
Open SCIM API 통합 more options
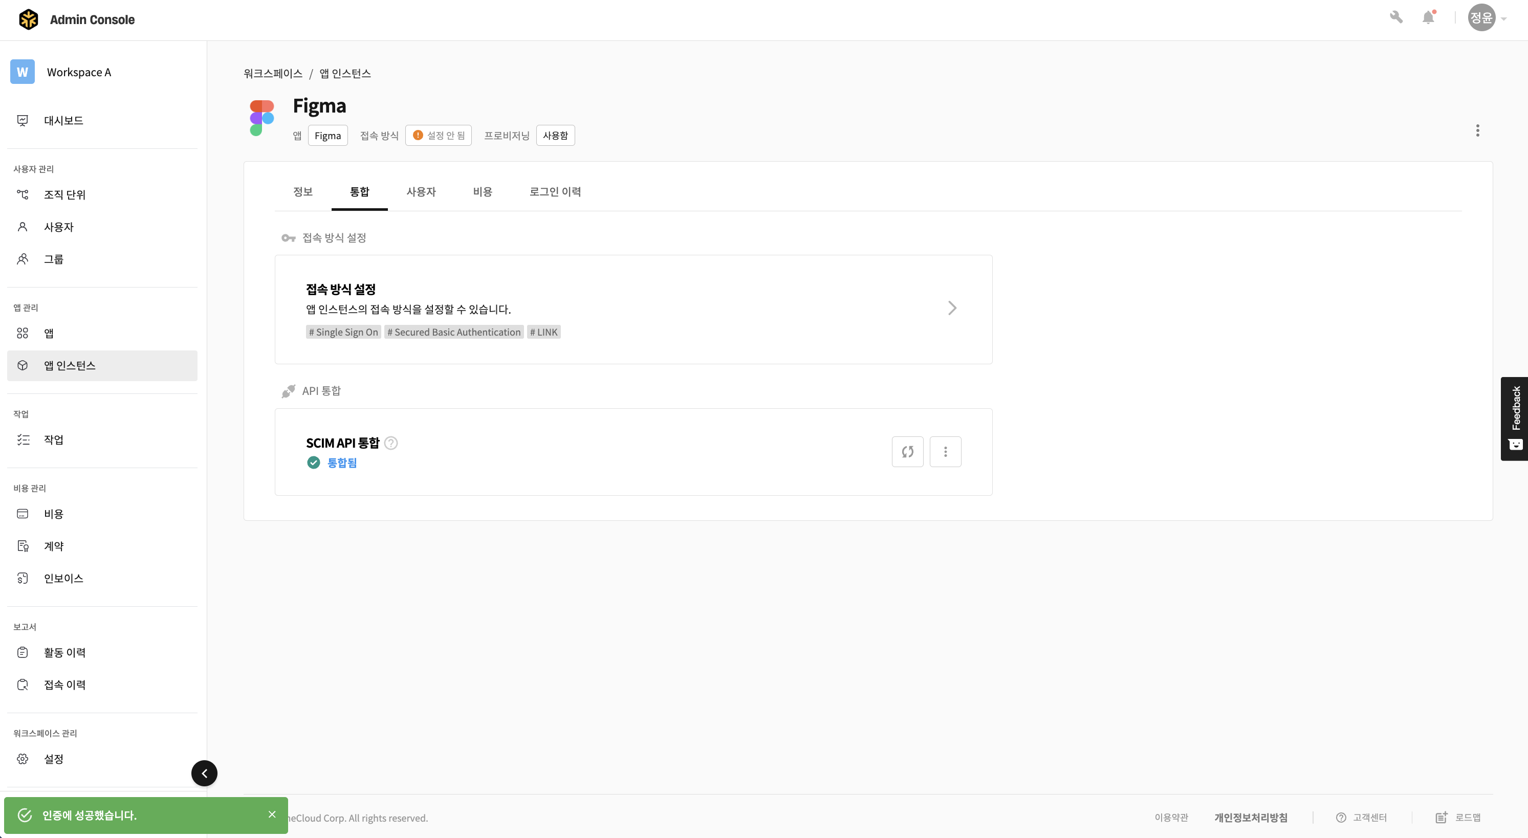click(946, 452)
